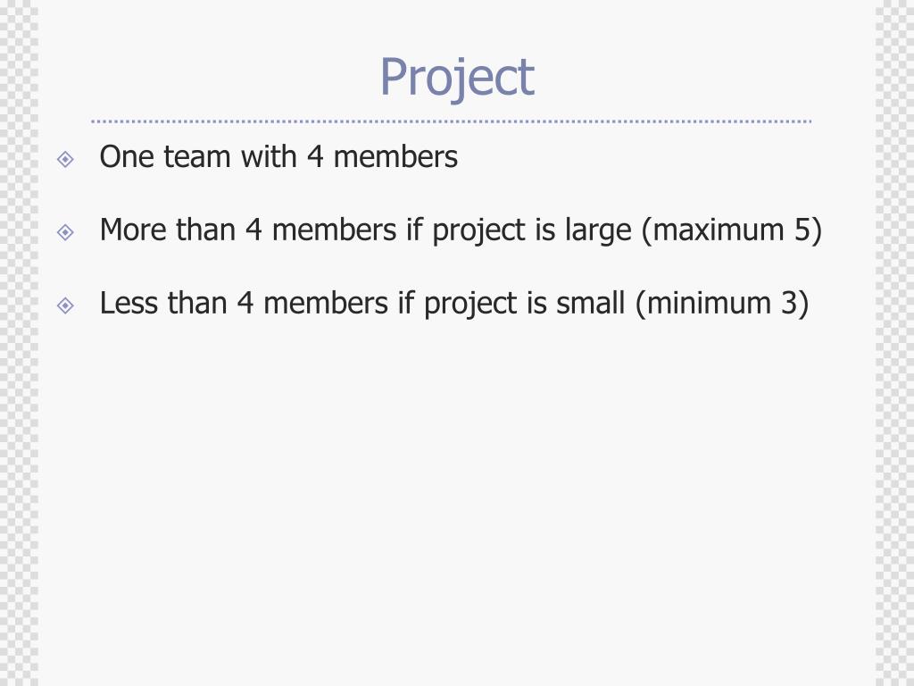Viewport: 914px width, 686px height.
Task: Click the left checkered border strip
Action: [x=20, y=343]
